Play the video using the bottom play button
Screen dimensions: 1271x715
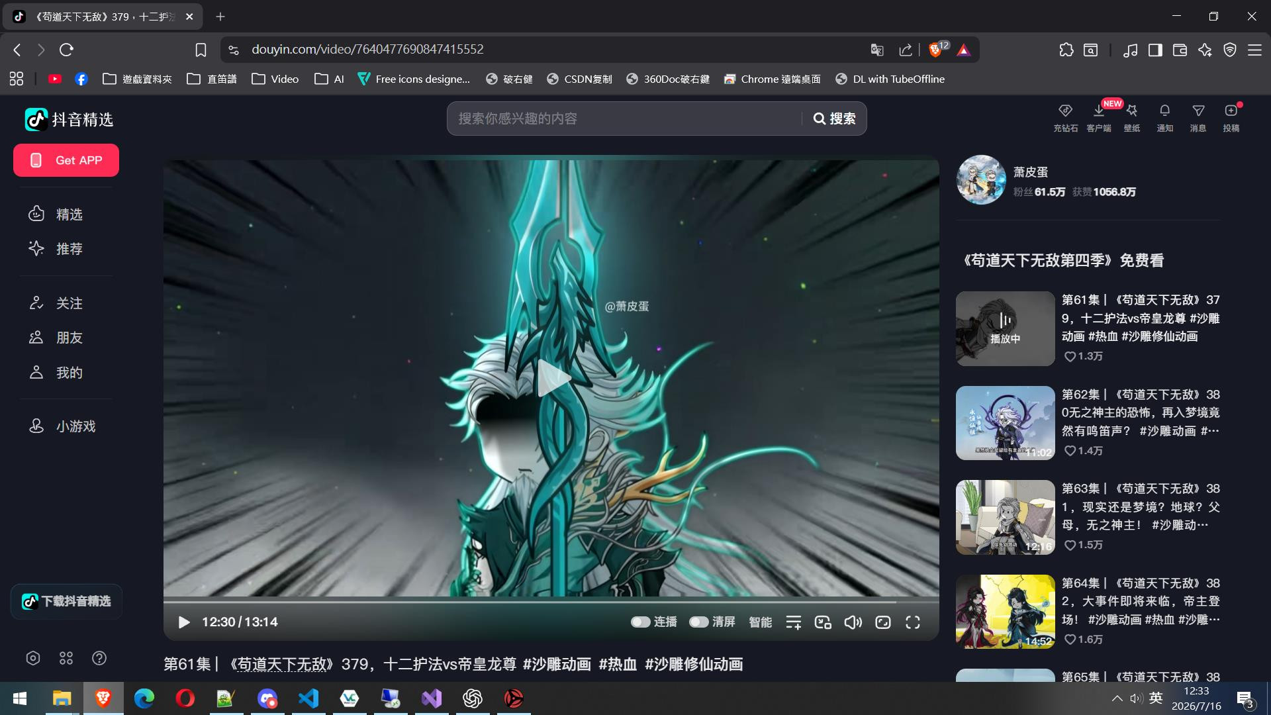[184, 622]
